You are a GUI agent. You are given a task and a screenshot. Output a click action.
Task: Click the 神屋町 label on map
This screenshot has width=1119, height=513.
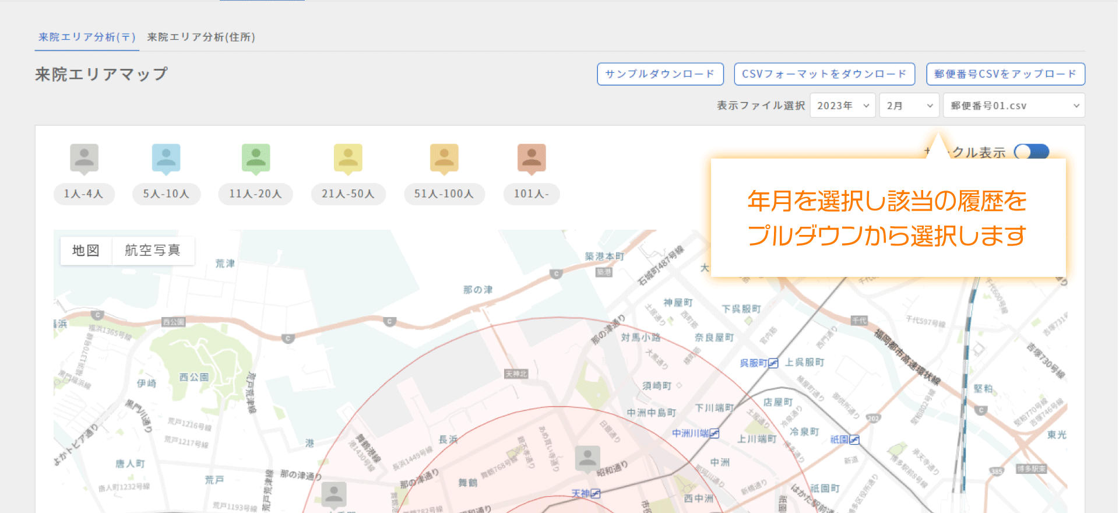(x=678, y=303)
